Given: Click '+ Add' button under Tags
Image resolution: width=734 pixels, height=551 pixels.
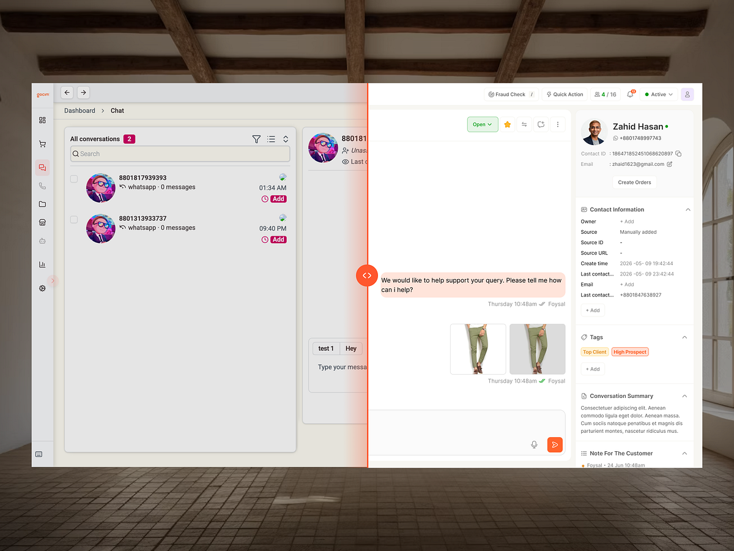Looking at the screenshot, I should (x=593, y=369).
